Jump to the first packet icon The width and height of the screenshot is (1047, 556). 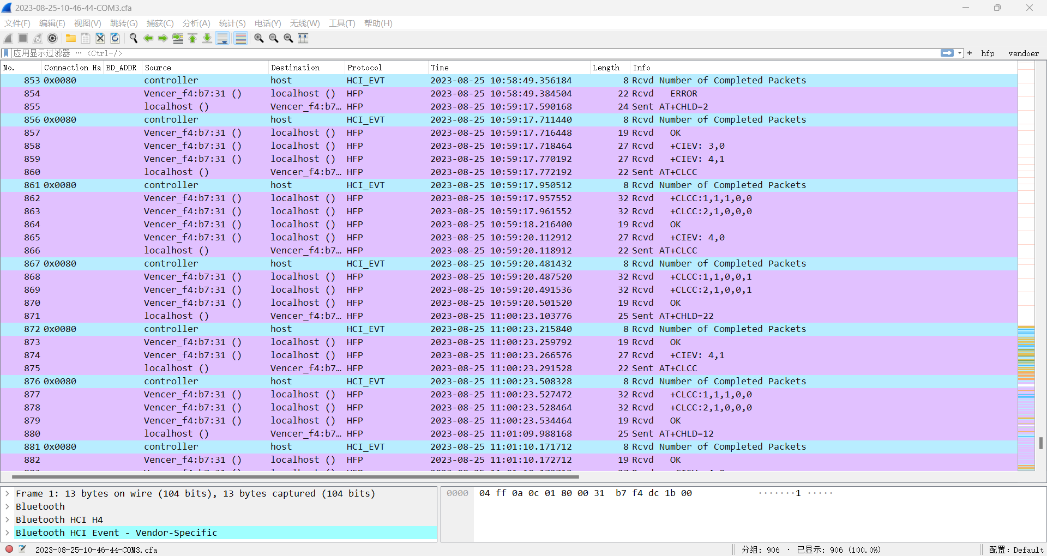[192, 38]
